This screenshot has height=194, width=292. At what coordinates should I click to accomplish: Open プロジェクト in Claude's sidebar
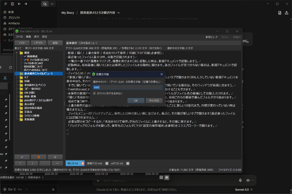[12, 17]
